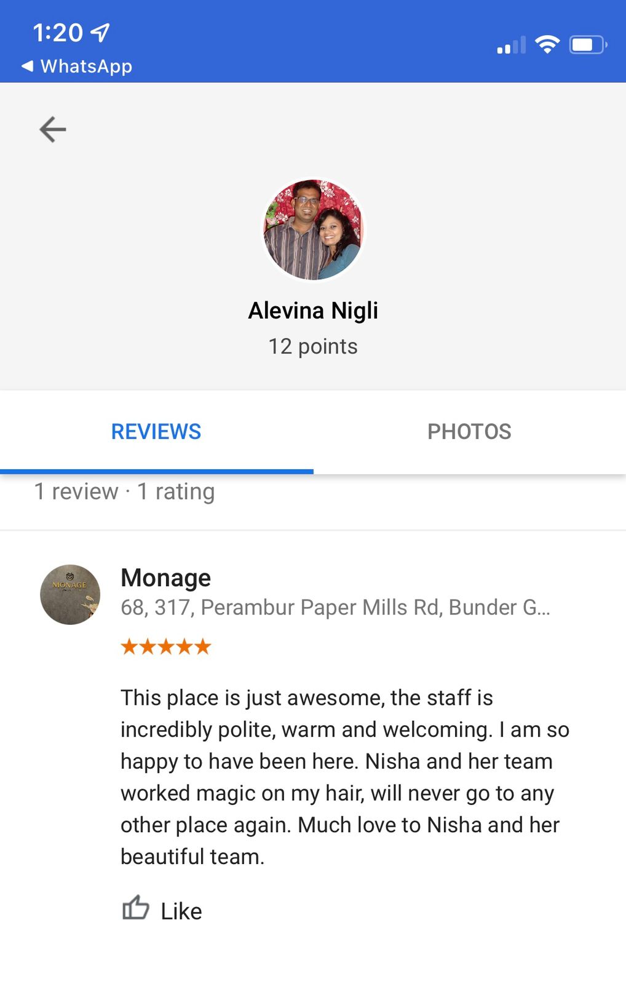This screenshot has width=626, height=984.
Task: Select the REVIEWS tab
Action: pyautogui.click(x=156, y=432)
